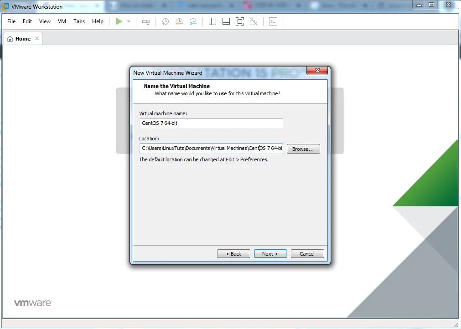Select the Home tab
Image resolution: width=461 pixels, height=329 pixels.
pos(23,39)
